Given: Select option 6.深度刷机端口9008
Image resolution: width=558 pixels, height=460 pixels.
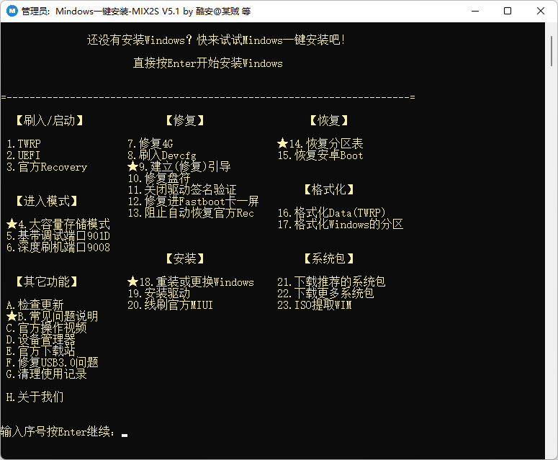Looking at the screenshot, I should click(58, 247).
